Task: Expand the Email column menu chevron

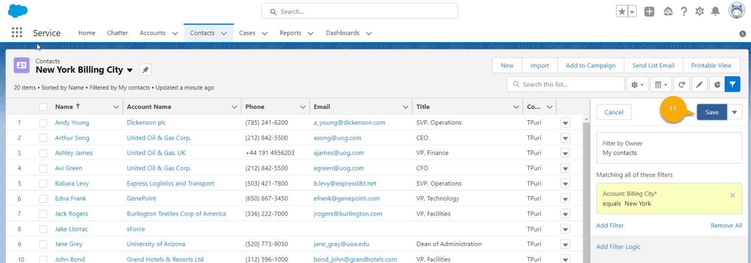Action: (x=405, y=107)
